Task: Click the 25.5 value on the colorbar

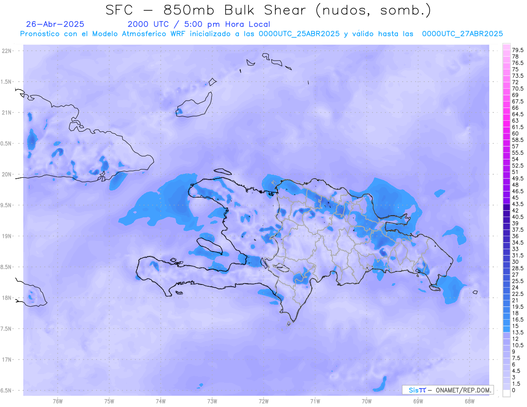Action: click(x=518, y=281)
